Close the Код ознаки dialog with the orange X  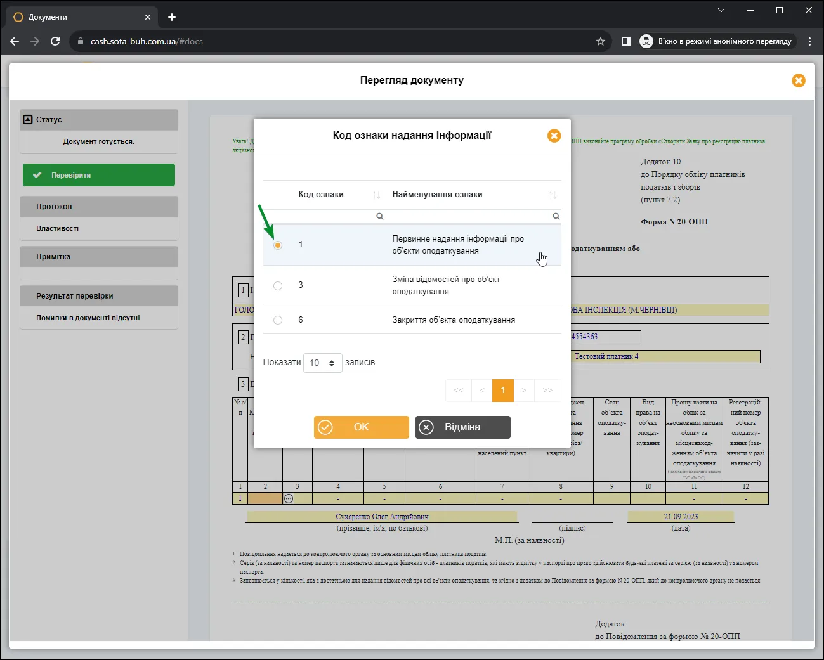pos(554,136)
